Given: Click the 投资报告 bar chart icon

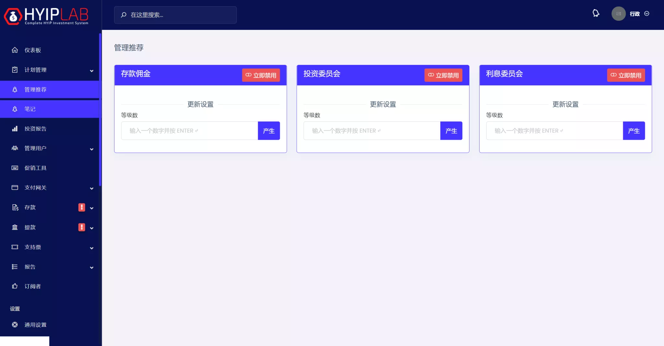Looking at the screenshot, I should coord(15,129).
